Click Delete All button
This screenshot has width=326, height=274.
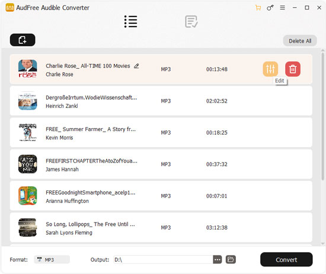[x=300, y=41]
